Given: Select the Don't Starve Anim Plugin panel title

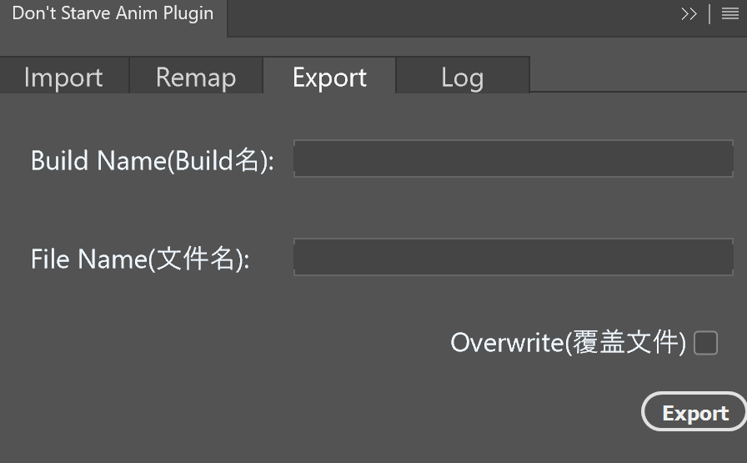Looking at the screenshot, I should [x=113, y=14].
